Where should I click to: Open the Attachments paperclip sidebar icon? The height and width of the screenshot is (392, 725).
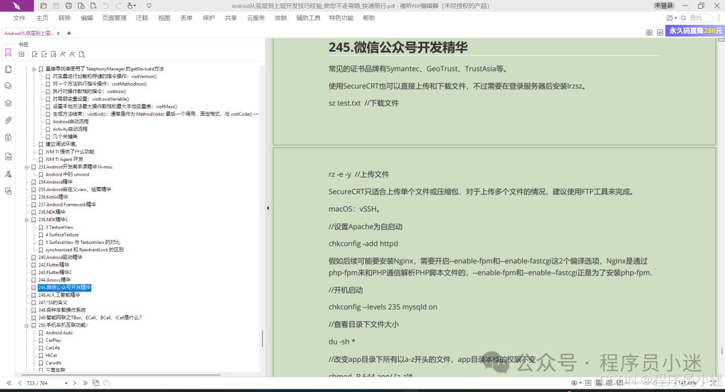(8, 121)
